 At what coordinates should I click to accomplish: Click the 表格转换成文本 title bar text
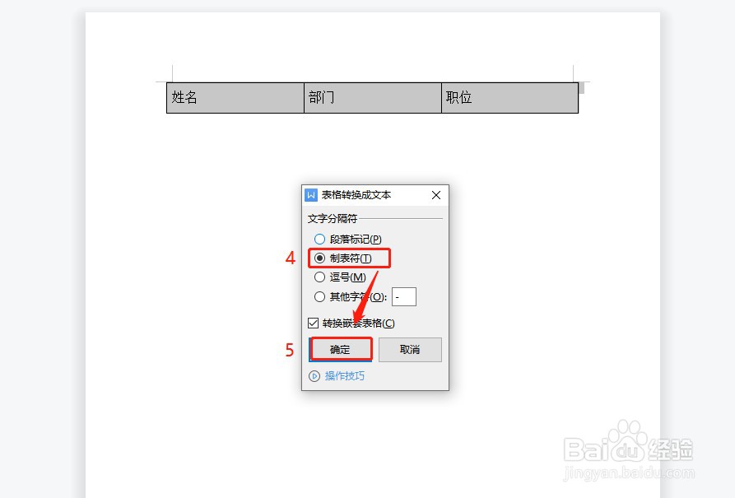(x=356, y=195)
